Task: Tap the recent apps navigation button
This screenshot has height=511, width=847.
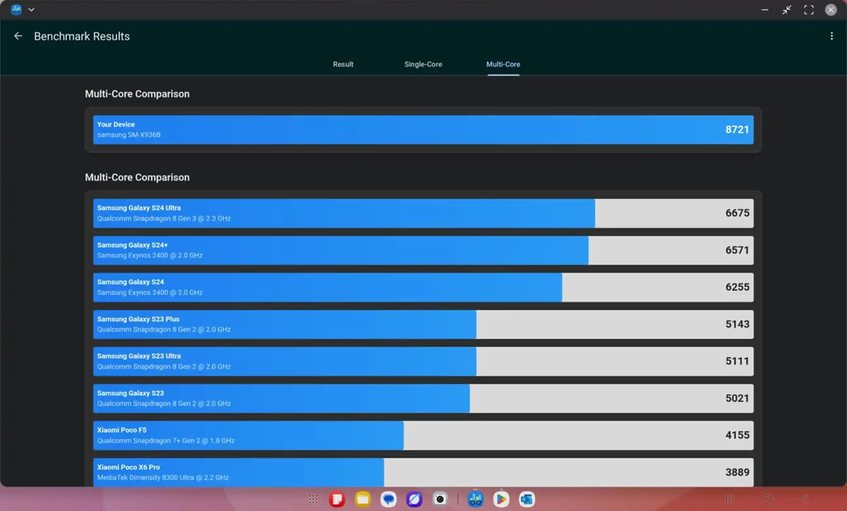Action: coord(730,499)
